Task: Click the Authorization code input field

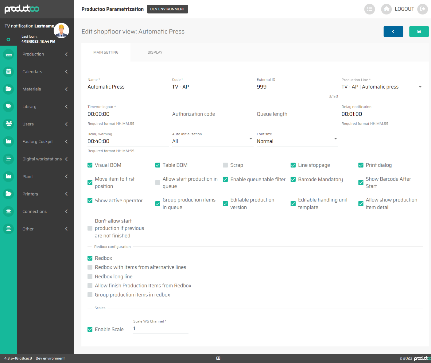Action: tap(212, 114)
